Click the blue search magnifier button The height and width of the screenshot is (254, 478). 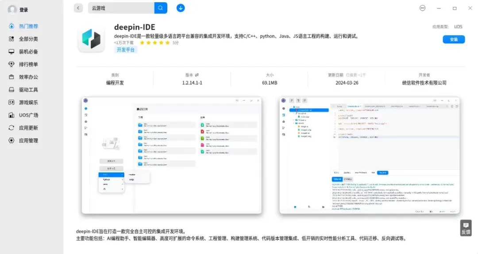coord(161,8)
